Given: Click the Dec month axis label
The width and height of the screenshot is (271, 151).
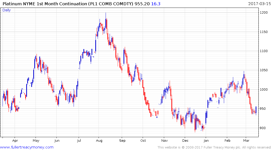Looking at the screenshot, I should [x=185, y=141].
